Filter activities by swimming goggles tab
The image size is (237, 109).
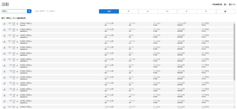(x=167, y=12)
